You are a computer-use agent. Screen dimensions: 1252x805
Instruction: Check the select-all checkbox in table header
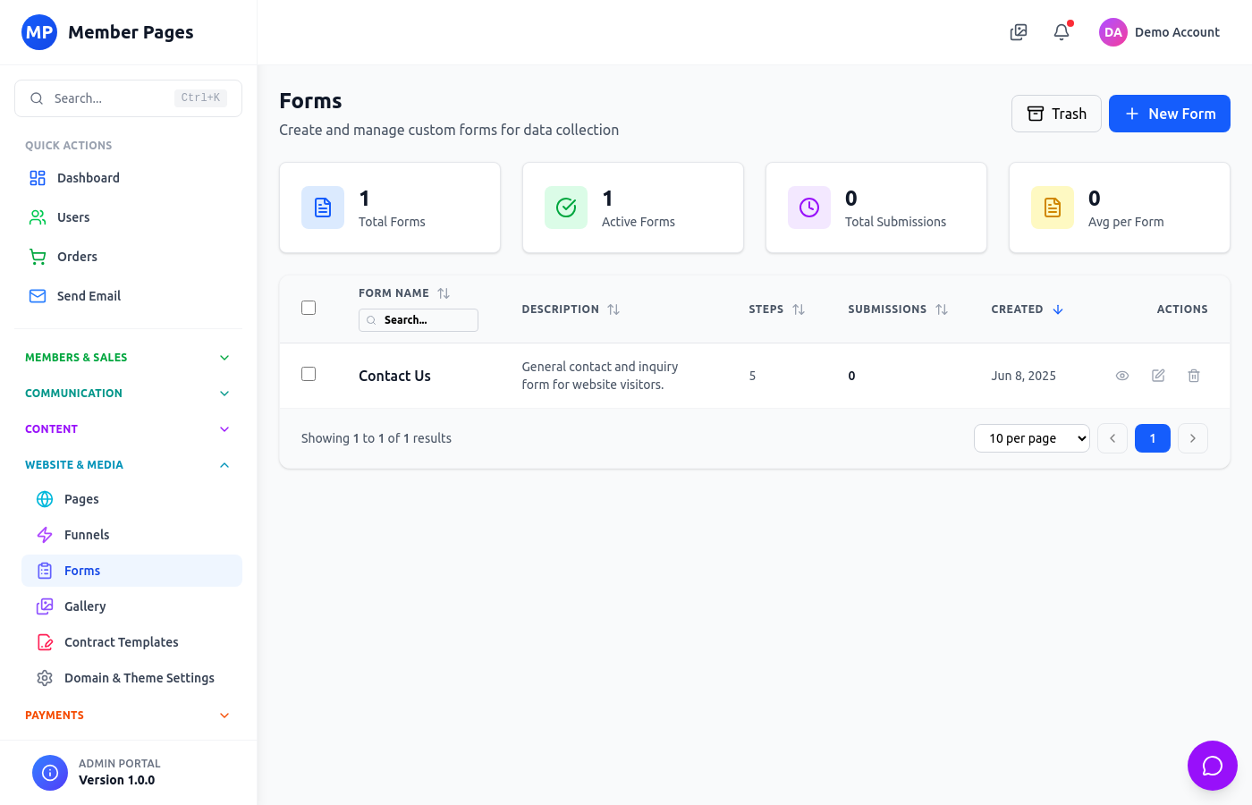point(309,307)
